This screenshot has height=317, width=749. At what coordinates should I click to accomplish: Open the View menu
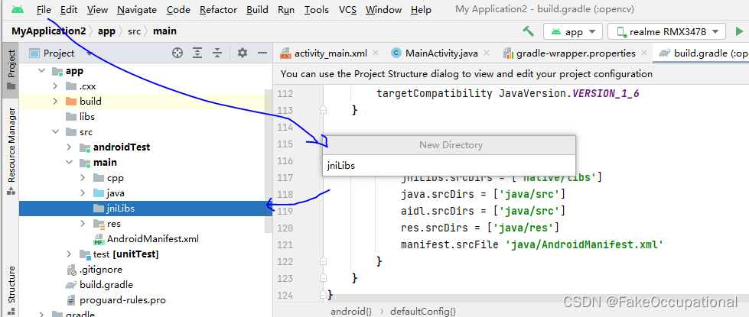[97, 9]
